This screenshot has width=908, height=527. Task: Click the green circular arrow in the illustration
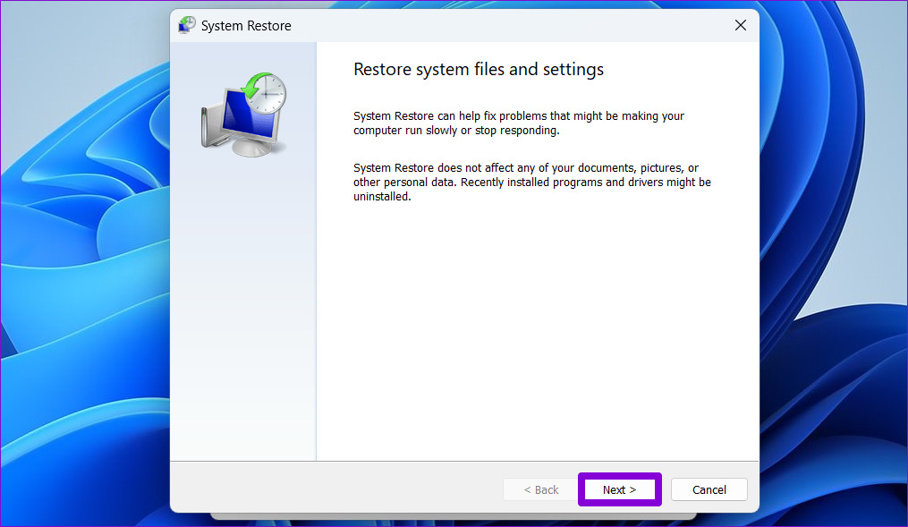(x=254, y=87)
